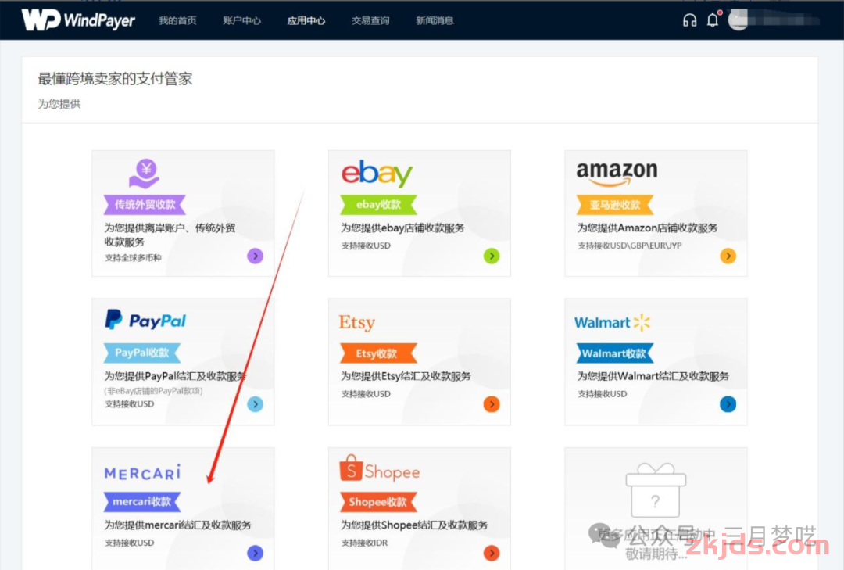Click the 为您提供 subtitle under the heading

pyautogui.click(x=59, y=104)
